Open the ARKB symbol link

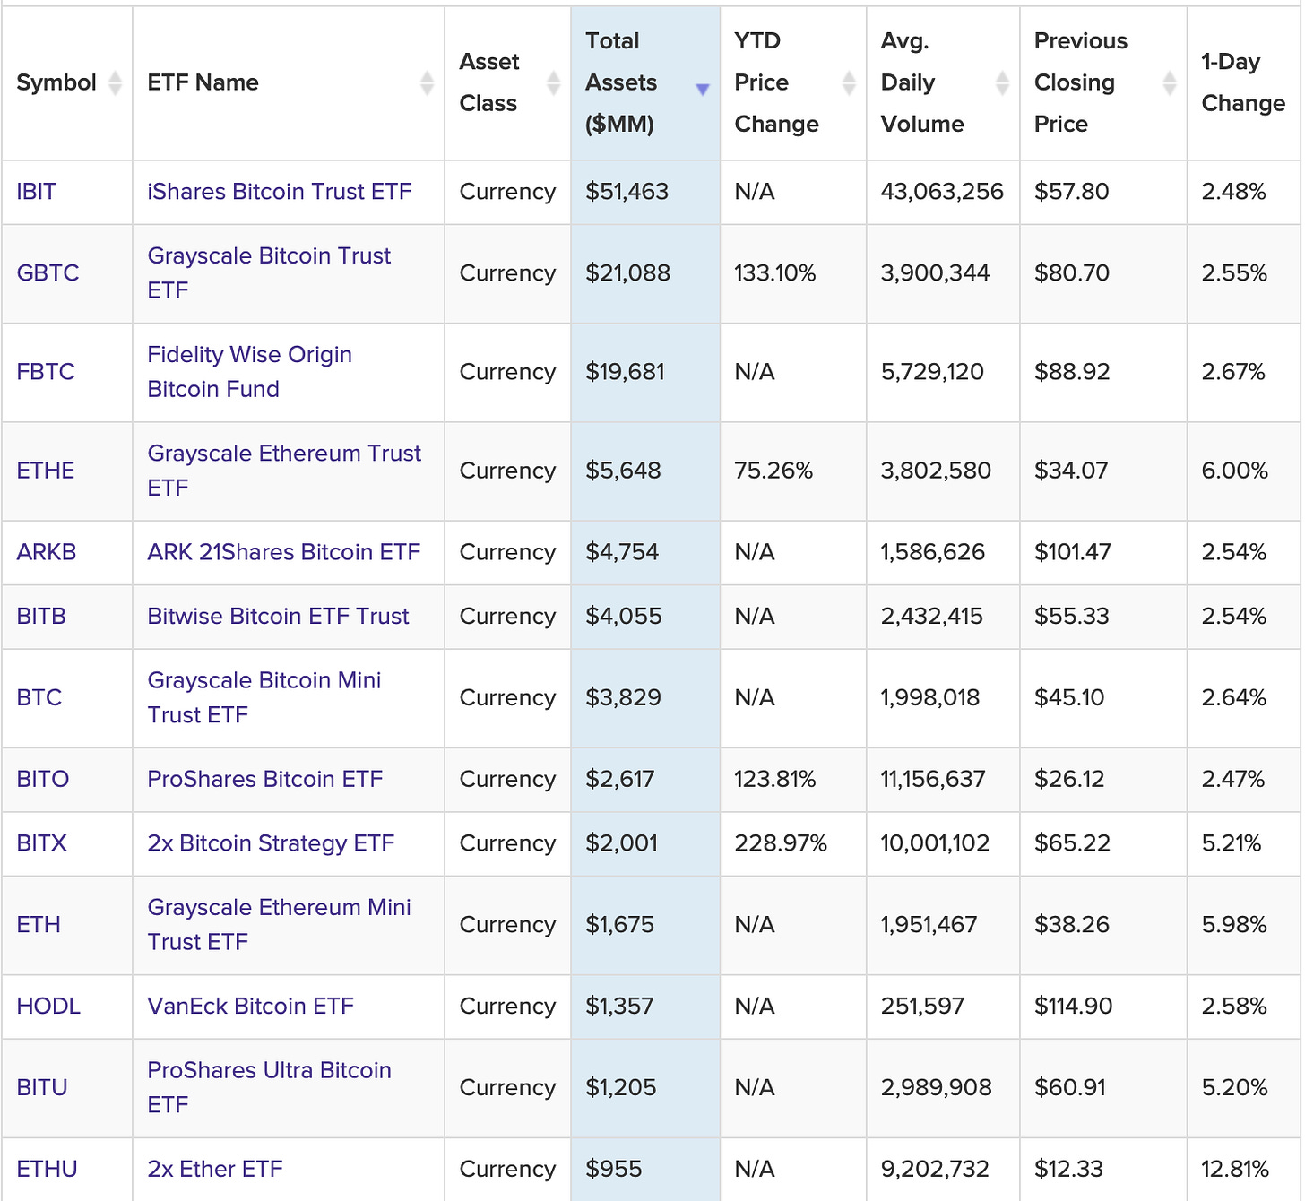[47, 552]
